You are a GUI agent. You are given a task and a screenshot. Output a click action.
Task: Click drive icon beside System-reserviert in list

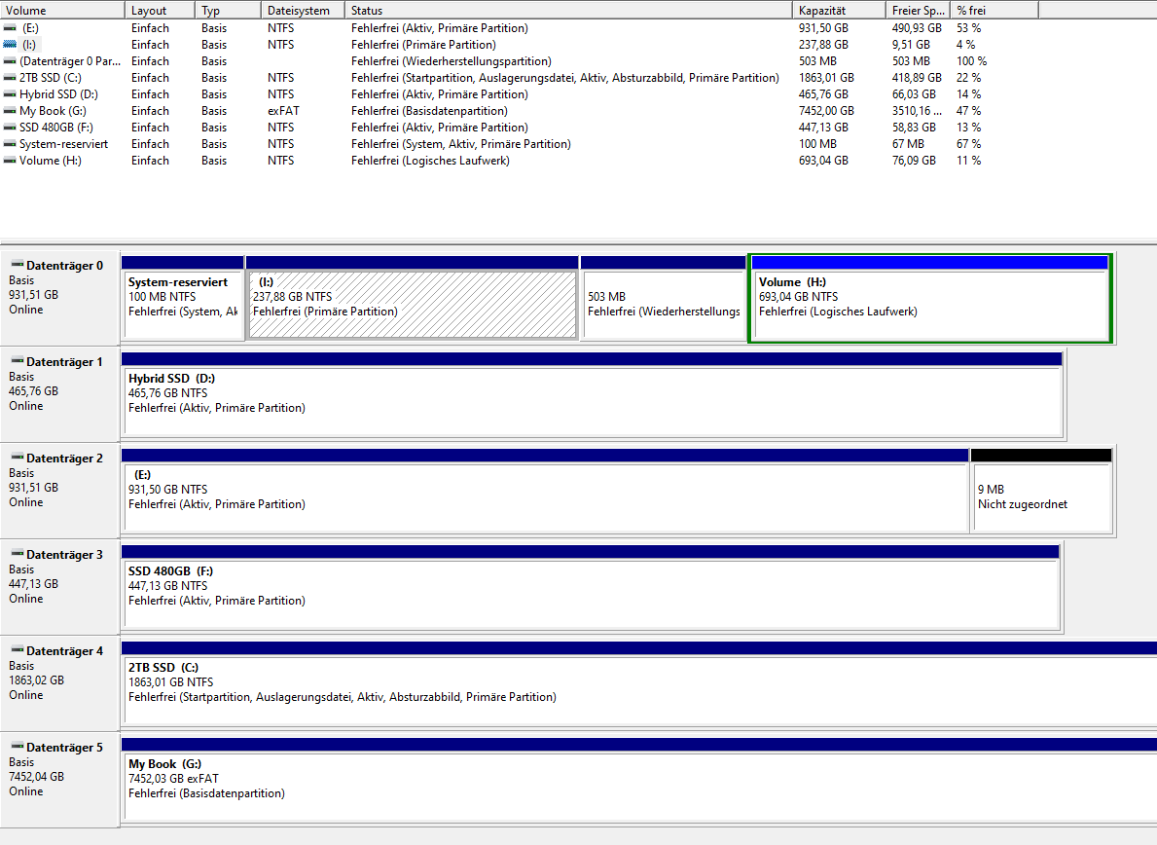pyautogui.click(x=10, y=144)
